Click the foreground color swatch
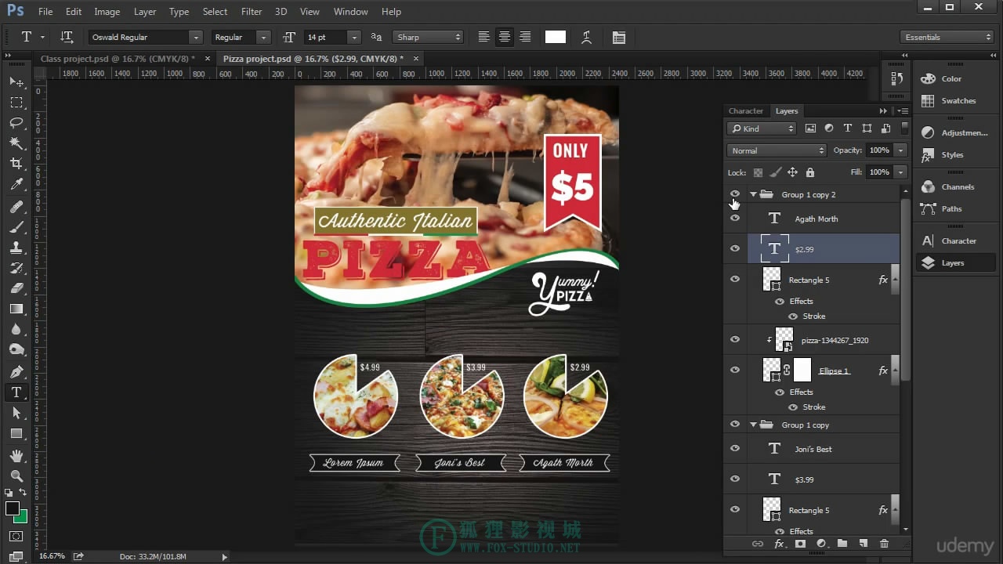 13,508
